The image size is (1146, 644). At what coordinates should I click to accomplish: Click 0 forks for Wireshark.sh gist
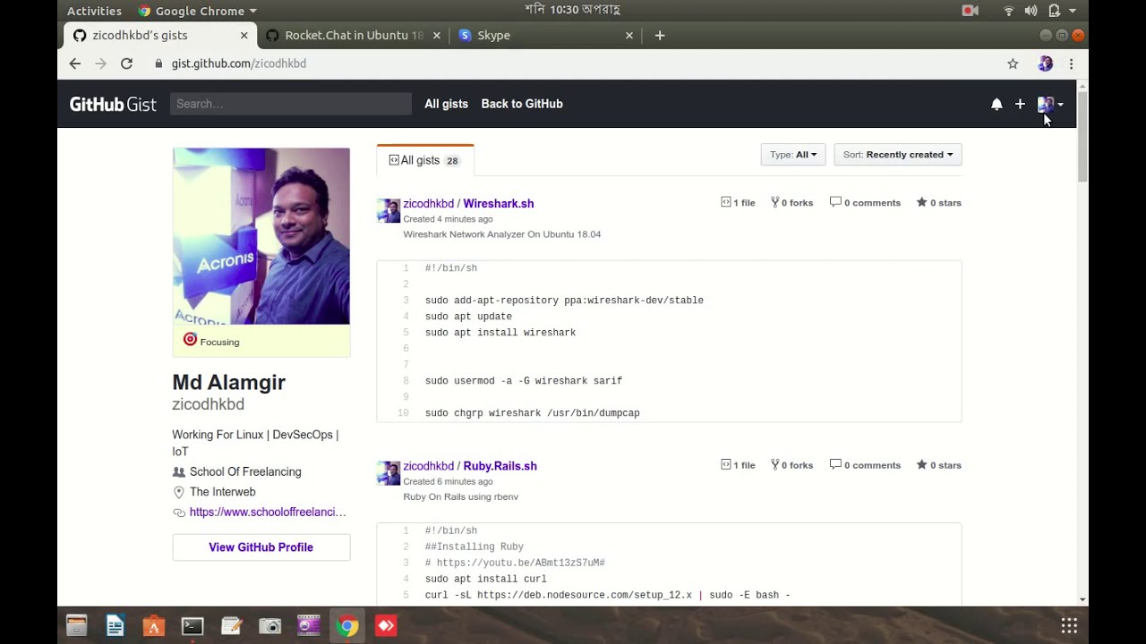791,203
